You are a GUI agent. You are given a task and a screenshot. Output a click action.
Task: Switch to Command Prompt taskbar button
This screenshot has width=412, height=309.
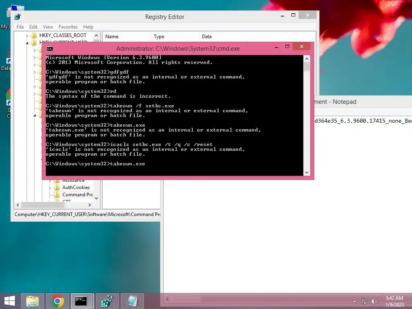pyautogui.click(x=81, y=301)
